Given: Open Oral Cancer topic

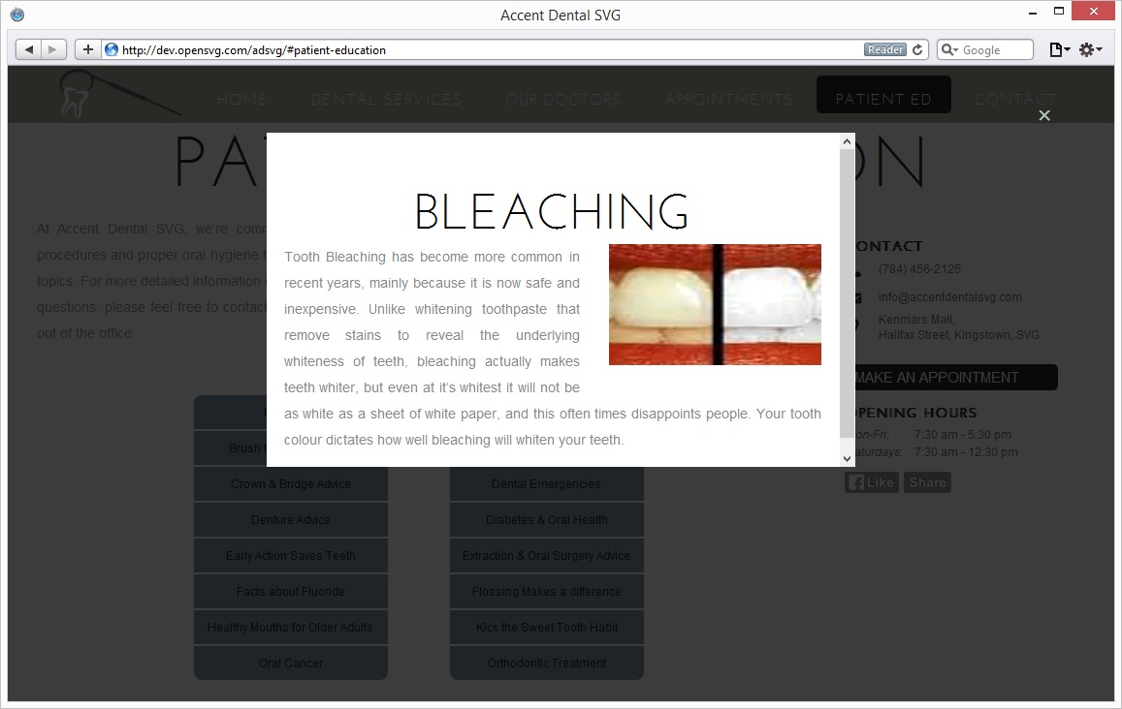Looking at the screenshot, I should [291, 663].
